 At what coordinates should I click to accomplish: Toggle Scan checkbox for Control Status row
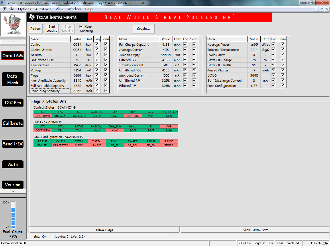click(106, 49)
